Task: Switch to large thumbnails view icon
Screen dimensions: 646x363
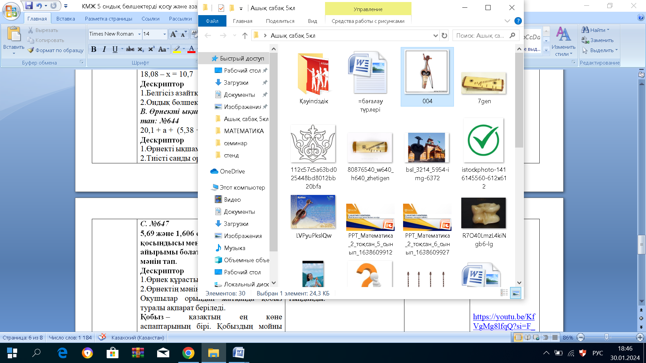Action: coord(515,293)
